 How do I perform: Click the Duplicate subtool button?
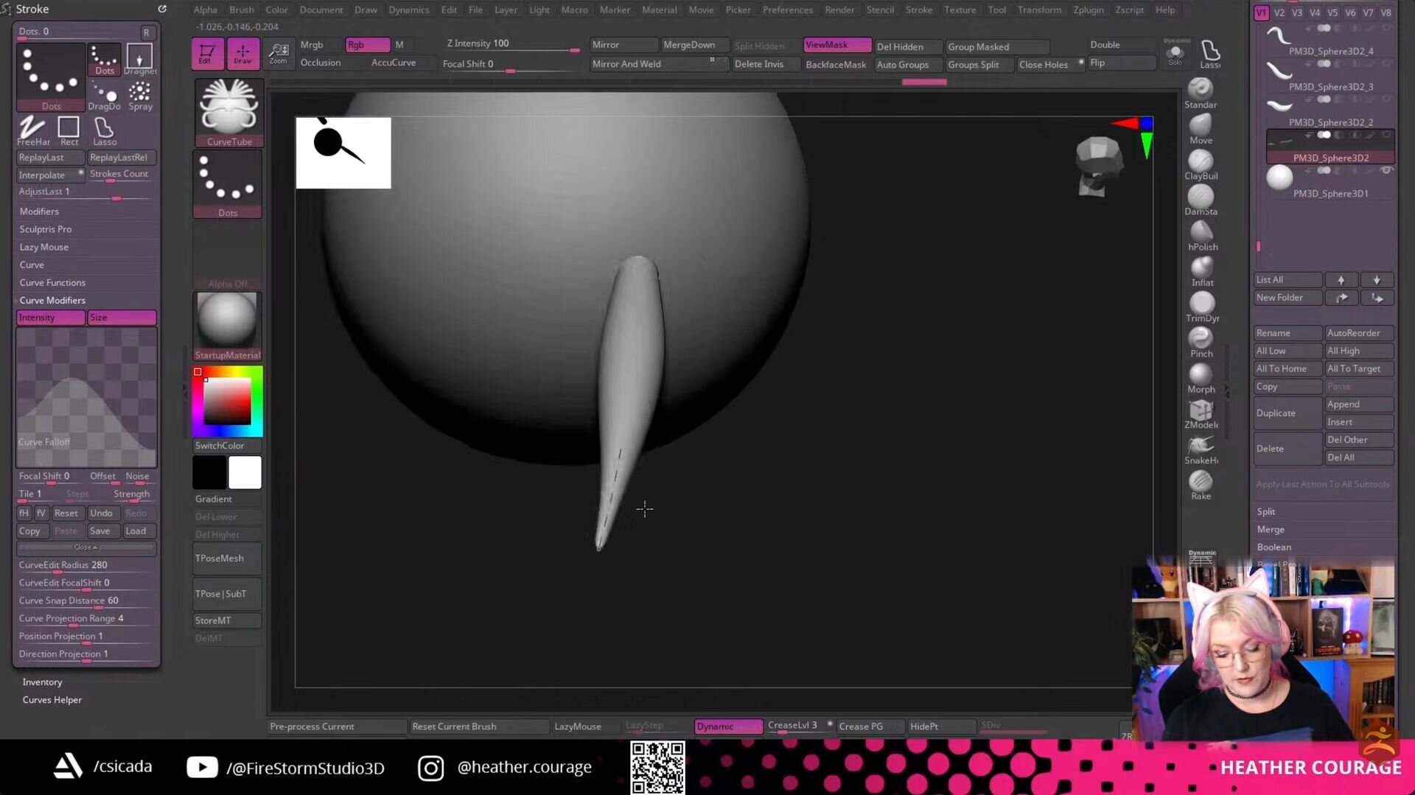click(1288, 413)
